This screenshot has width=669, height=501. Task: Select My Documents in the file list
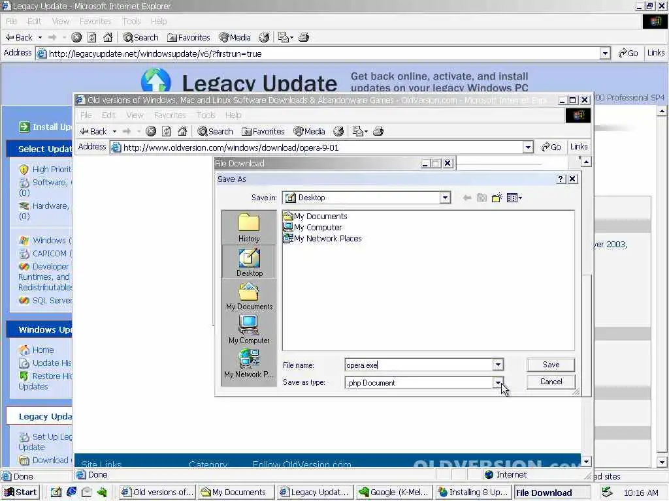point(316,216)
